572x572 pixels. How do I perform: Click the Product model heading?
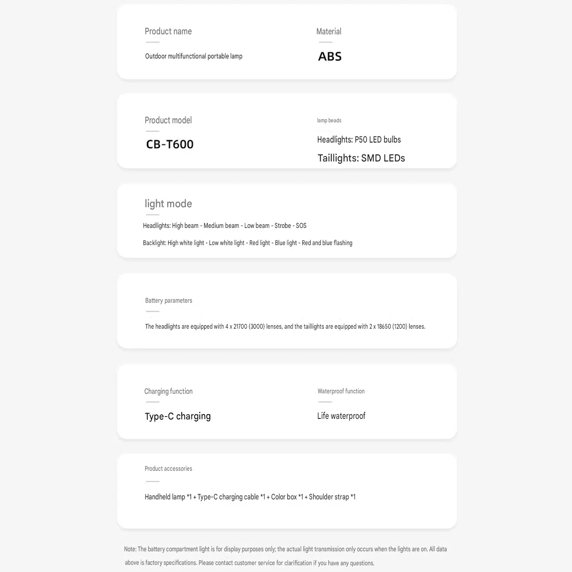click(168, 120)
